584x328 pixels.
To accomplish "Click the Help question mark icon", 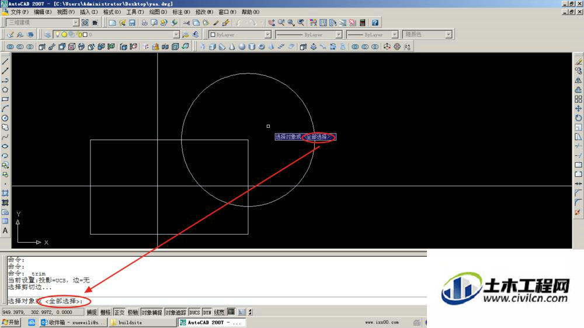I will pos(375,23).
